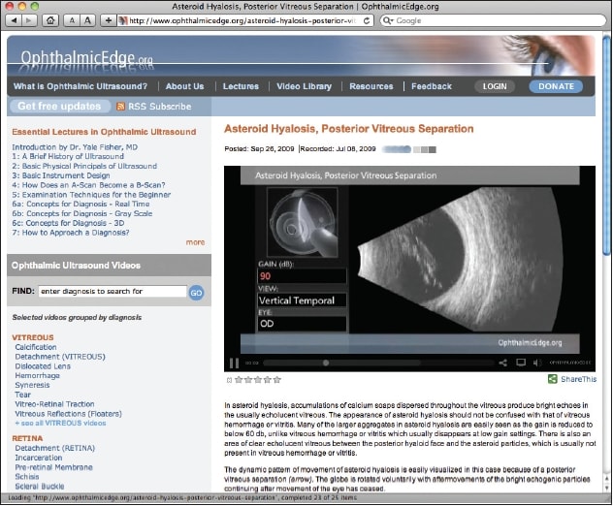Click the red close window button
613x506 pixels.
[x=10, y=6]
